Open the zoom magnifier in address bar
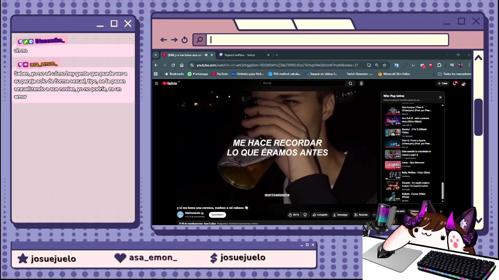499x280 pixels. click(x=377, y=65)
